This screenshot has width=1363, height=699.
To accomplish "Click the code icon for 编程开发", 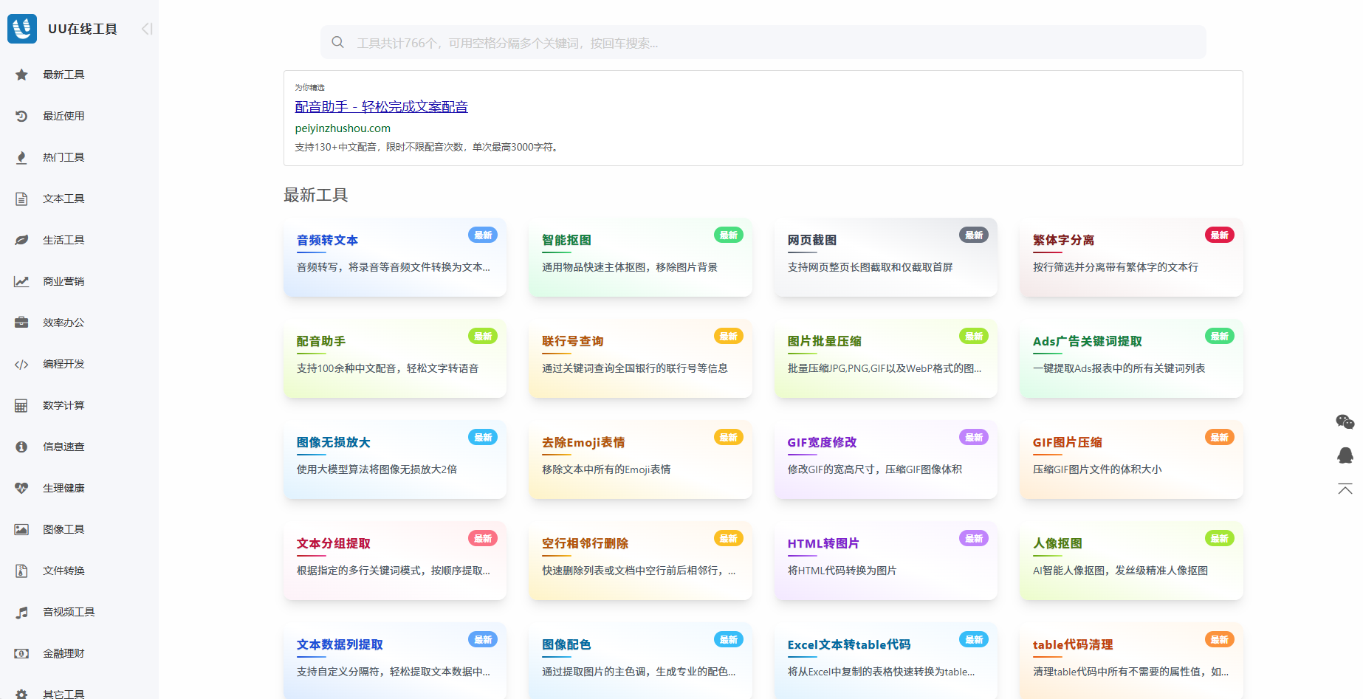I will (21, 364).
